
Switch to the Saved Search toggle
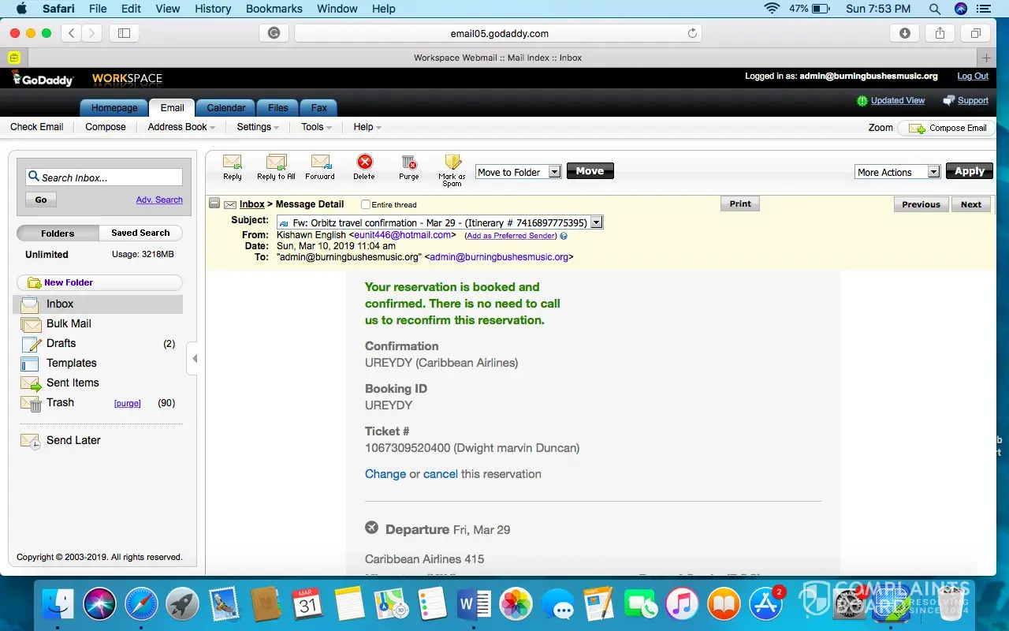140,233
